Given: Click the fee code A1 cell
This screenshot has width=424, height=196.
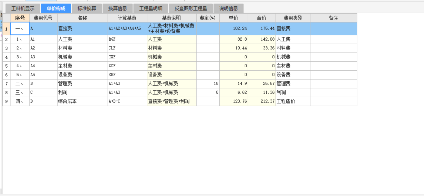Looking at the screenshot, I should click(43, 39).
